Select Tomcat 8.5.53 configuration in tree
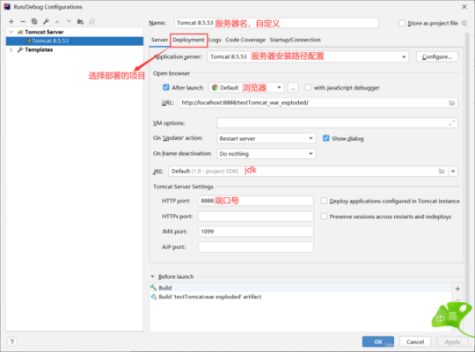This screenshot has width=475, height=352. 75,41
